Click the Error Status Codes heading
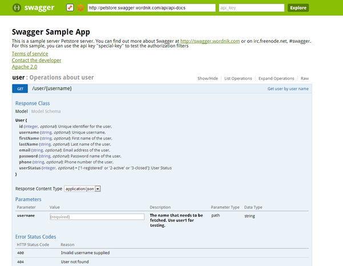343x266 pixels. [35, 237]
